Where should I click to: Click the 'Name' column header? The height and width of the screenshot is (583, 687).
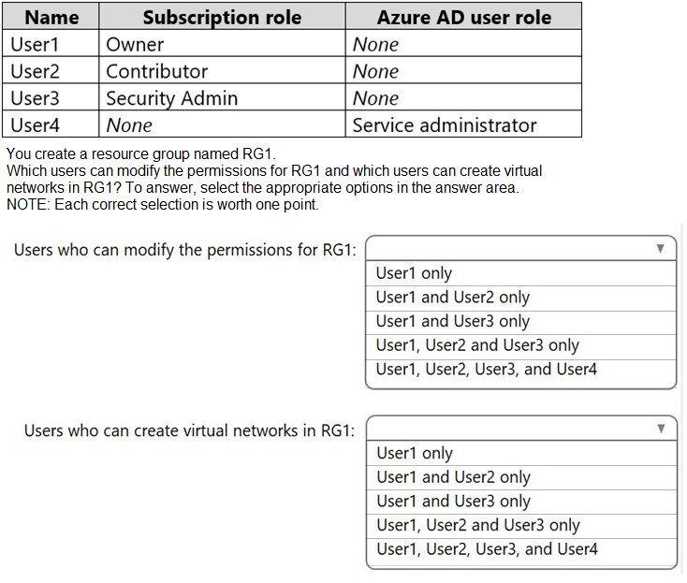pos(51,17)
